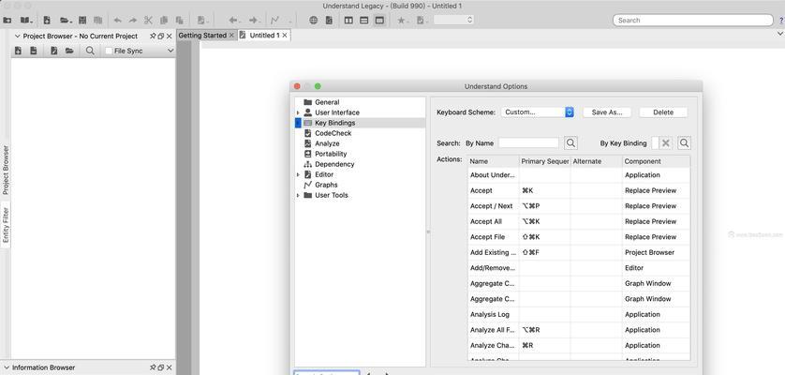Click the main Search box in toolbar
Viewport: 785px width, 375px height.
click(693, 20)
